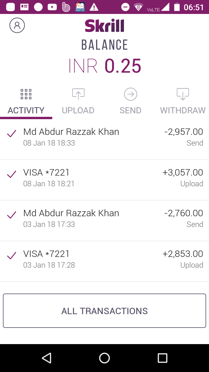Tap the Activity grid icon
Viewport: 209px width, 372px height.
click(x=26, y=94)
